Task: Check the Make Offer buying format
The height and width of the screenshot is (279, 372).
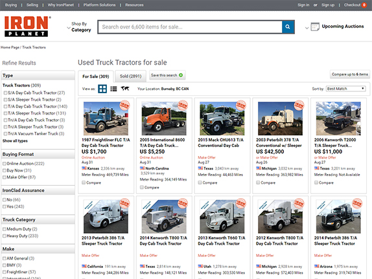Action: tap(5, 177)
